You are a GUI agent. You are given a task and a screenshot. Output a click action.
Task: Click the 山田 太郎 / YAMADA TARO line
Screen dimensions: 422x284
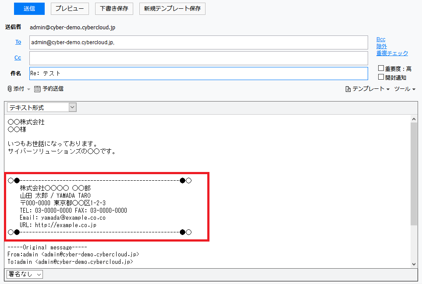point(55,195)
